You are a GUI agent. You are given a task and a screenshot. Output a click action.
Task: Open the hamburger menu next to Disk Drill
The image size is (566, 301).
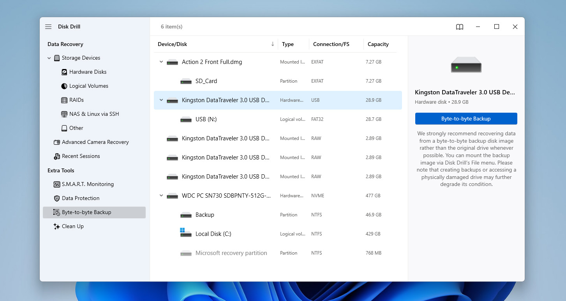pyautogui.click(x=48, y=27)
